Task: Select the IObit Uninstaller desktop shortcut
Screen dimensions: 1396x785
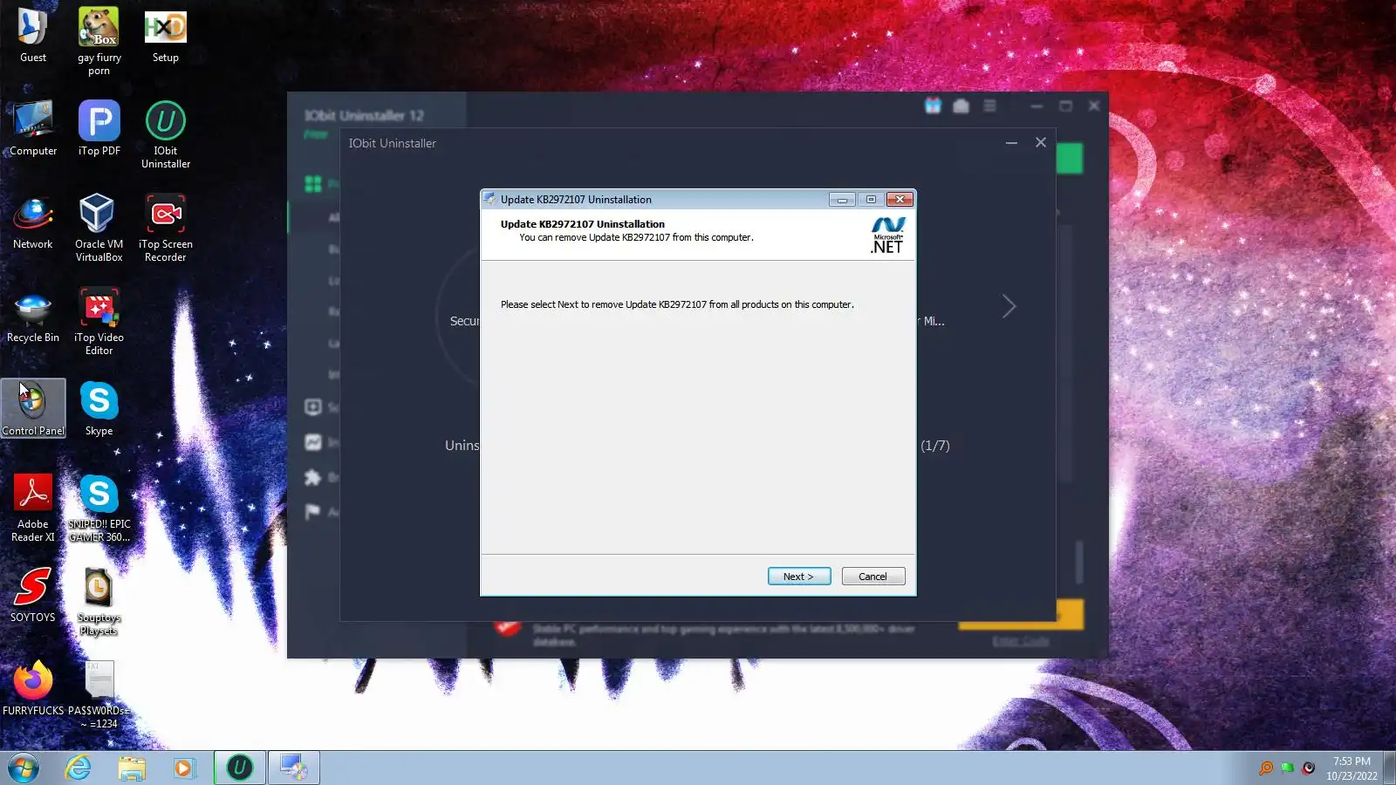Action: click(166, 135)
